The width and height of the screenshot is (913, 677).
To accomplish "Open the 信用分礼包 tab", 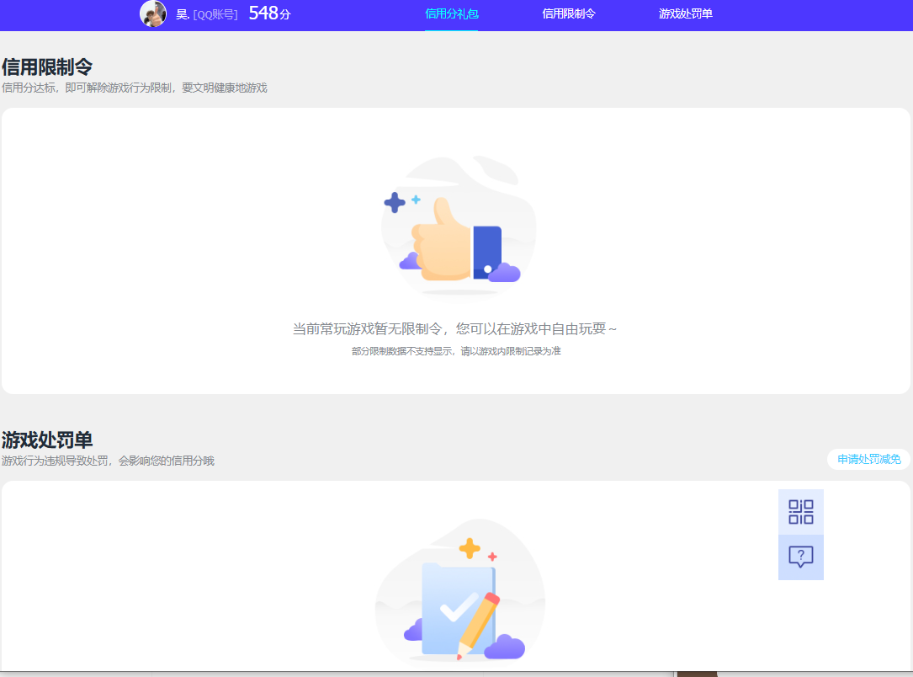I will click(451, 13).
